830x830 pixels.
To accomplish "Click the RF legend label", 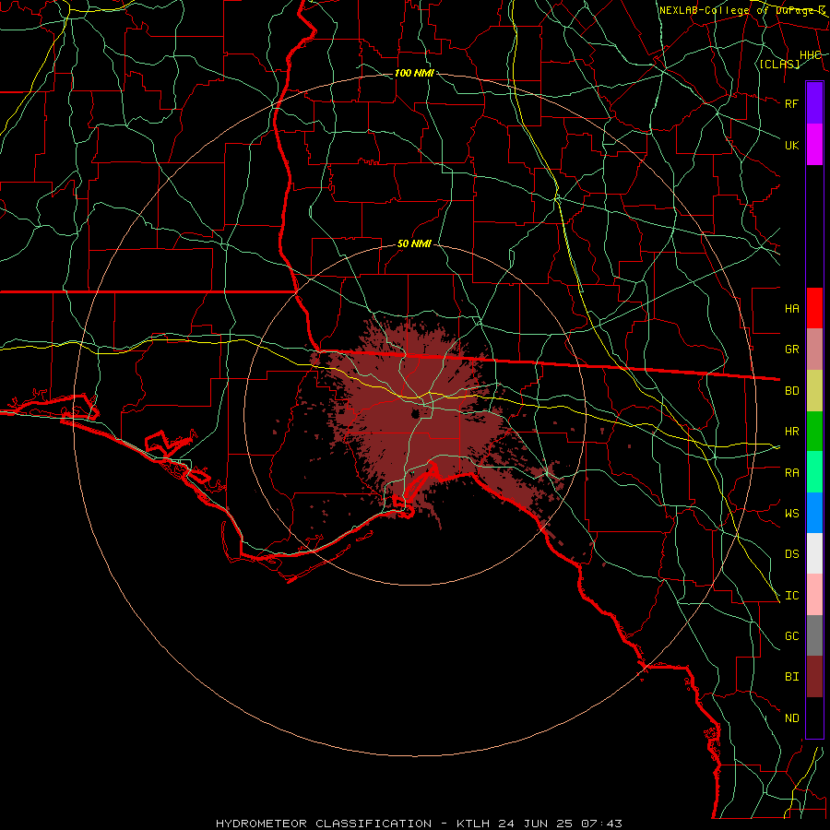I will pyautogui.click(x=791, y=103).
